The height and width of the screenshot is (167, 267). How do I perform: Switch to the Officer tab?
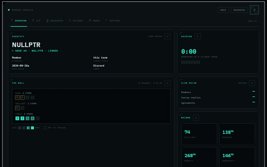(113, 21)
